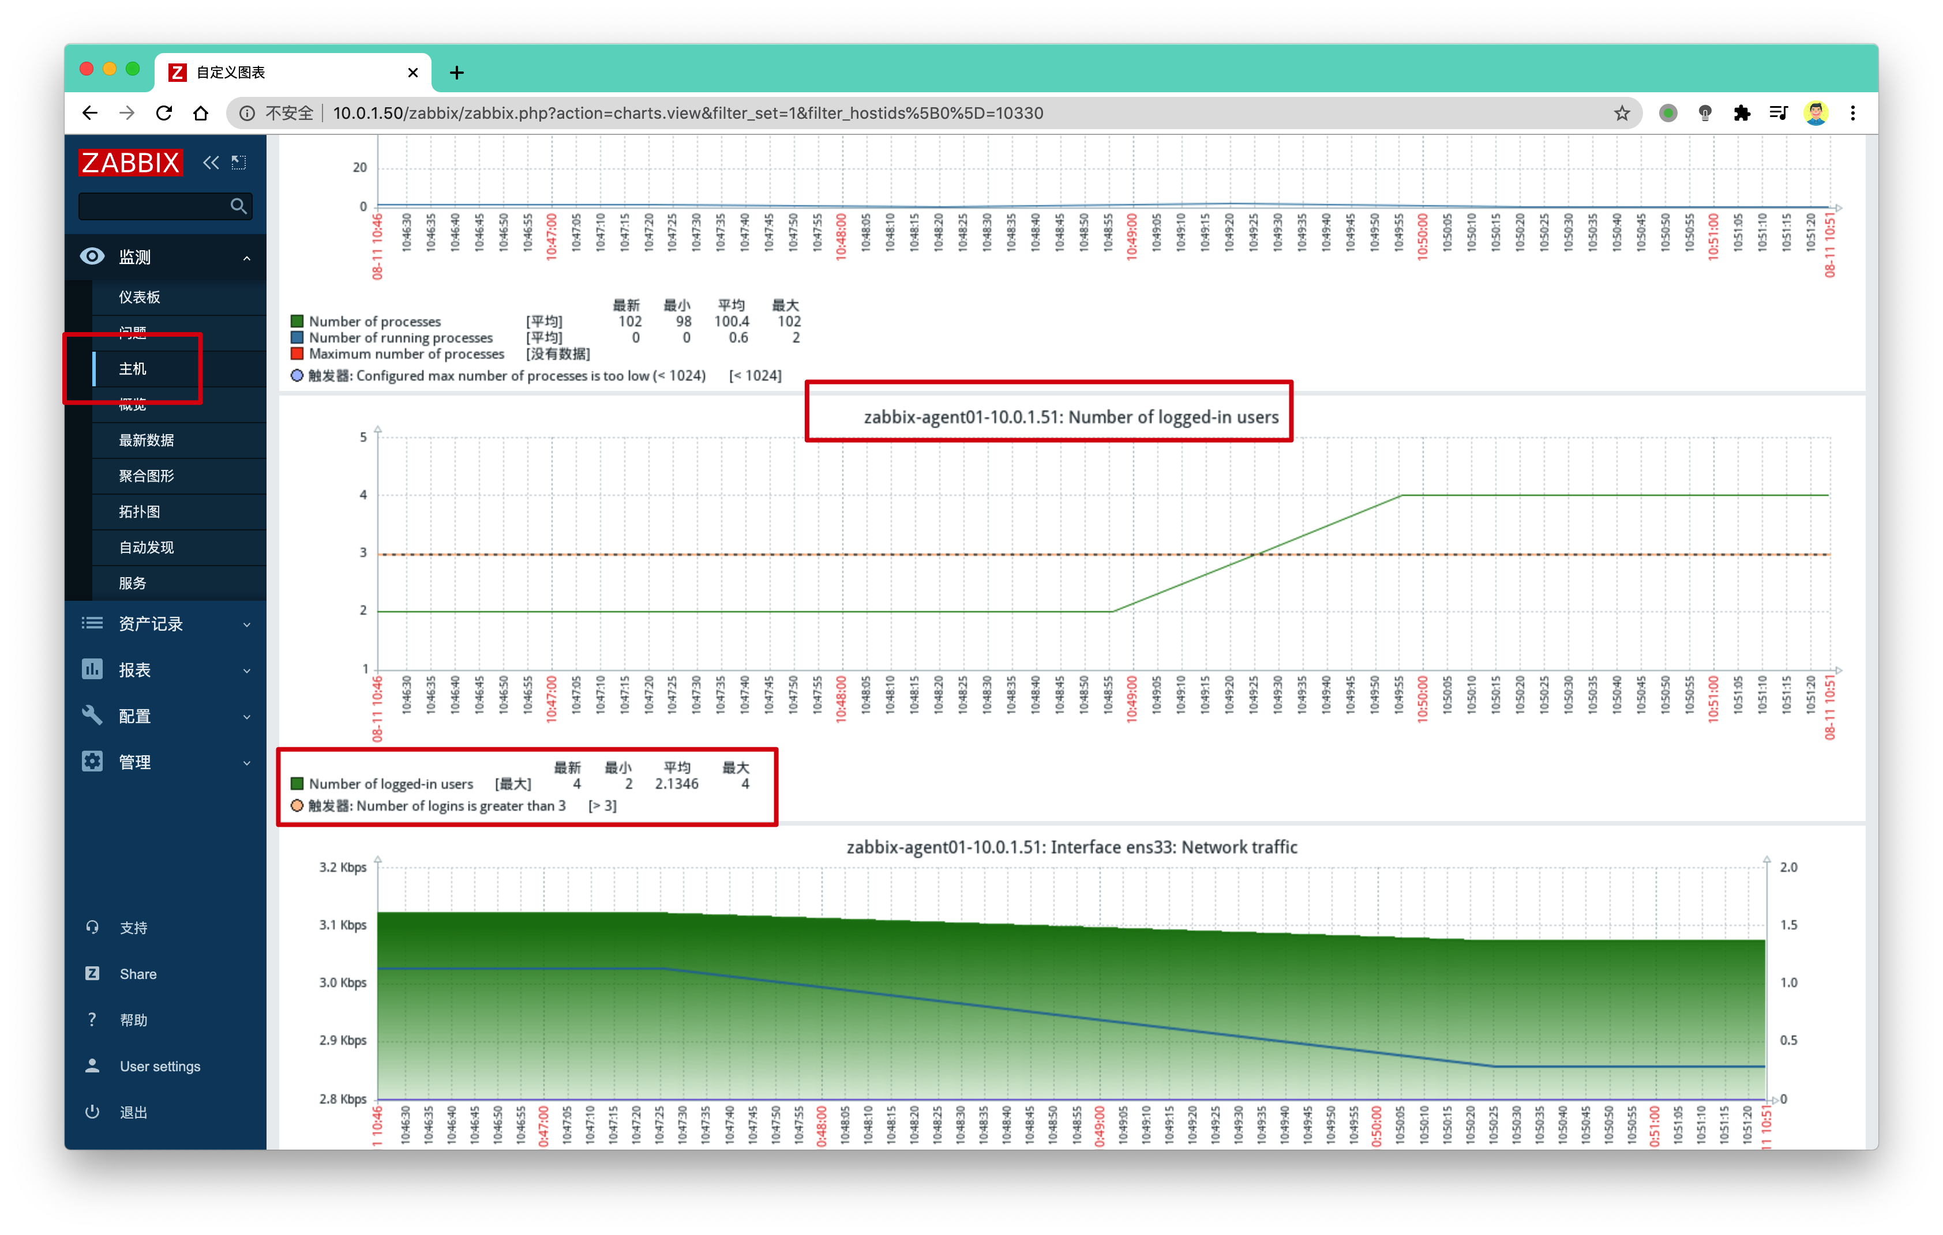Bookmark this page with the star icon
1943x1235 pixels.
(1622, 113)
